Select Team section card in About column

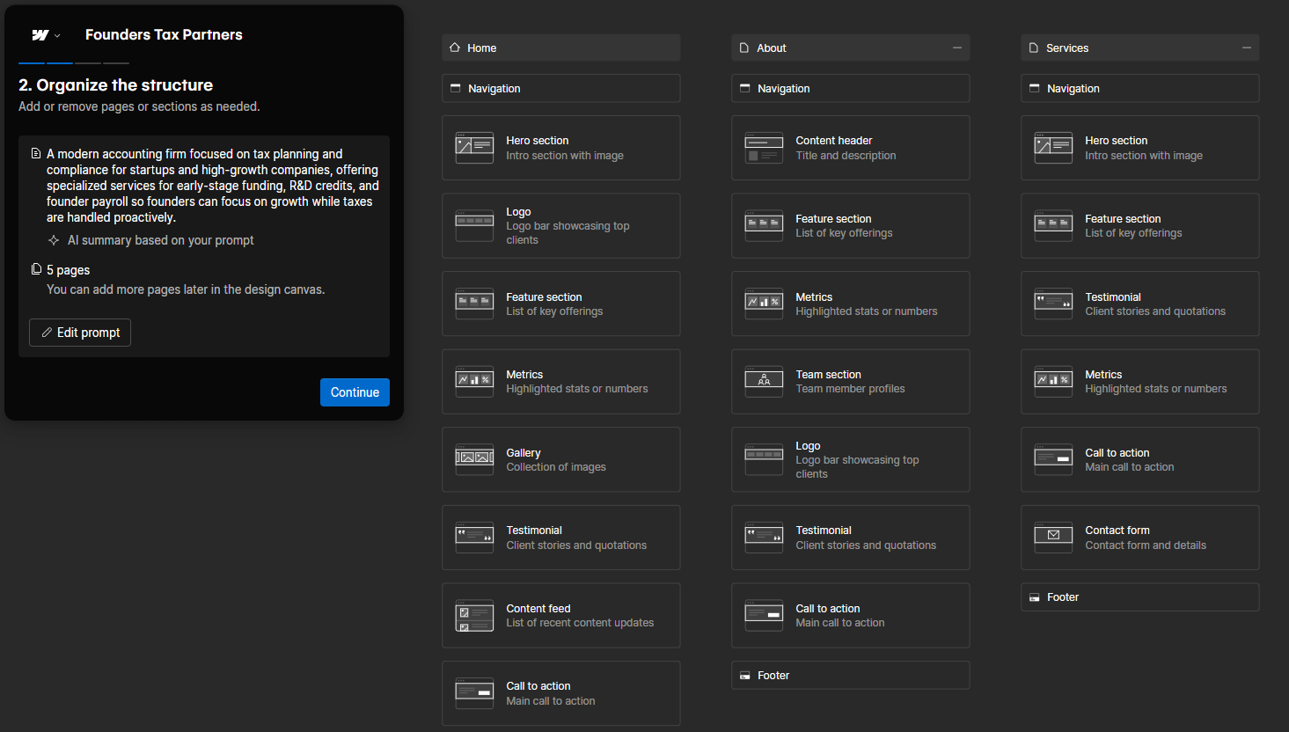coord(850,382)
